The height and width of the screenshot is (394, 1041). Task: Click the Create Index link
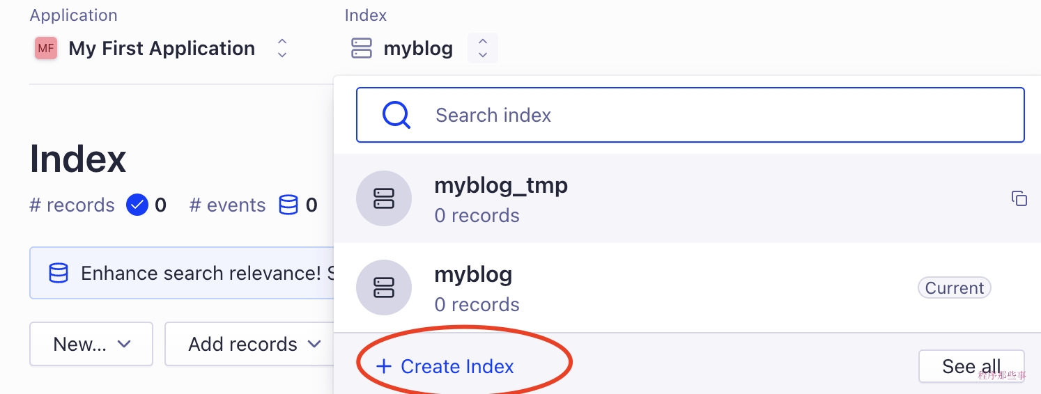pyautogui.click(x=446, y=367)
